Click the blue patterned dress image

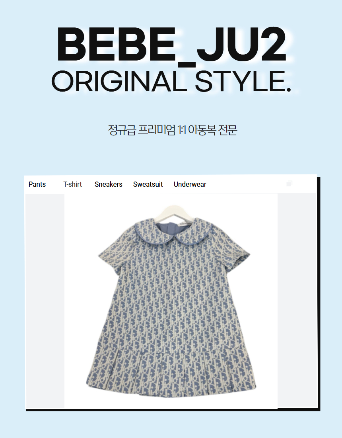click(x=171, y=301)
